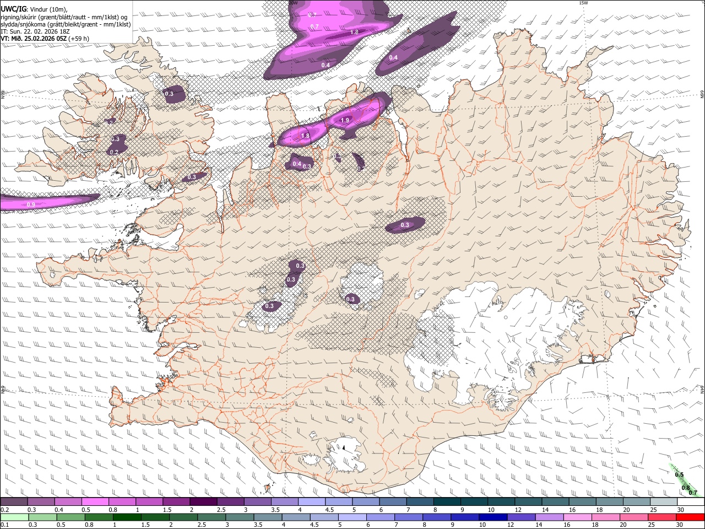Pick the bright red lower swatch labeled 30
Screen dimensions: 705x529
690,517
